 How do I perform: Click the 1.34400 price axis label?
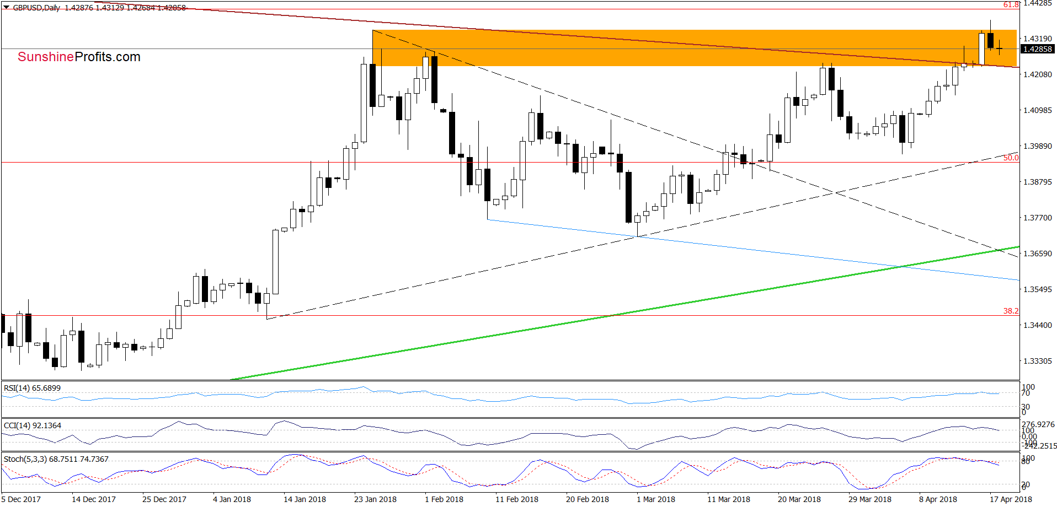[1037, 325]
